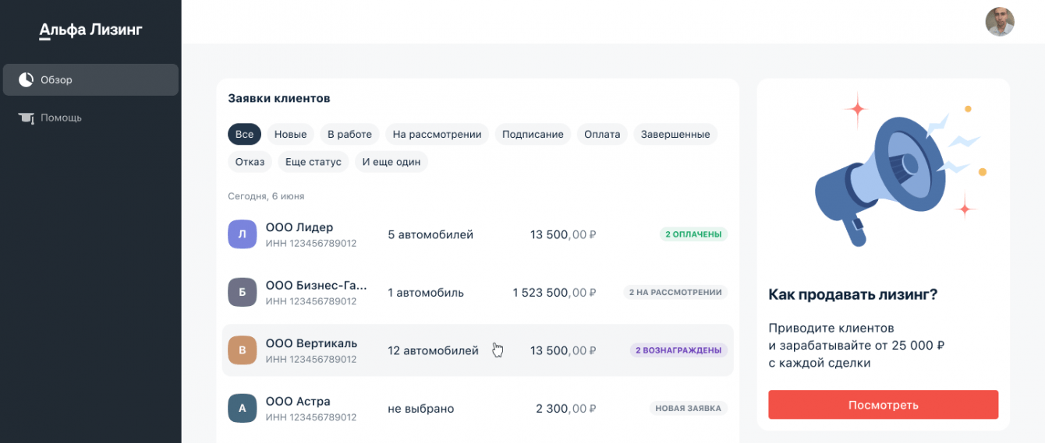Click the 1 523 500,00 ₽ amount
Screen dimensions: 1045x443
click(554, 293)
